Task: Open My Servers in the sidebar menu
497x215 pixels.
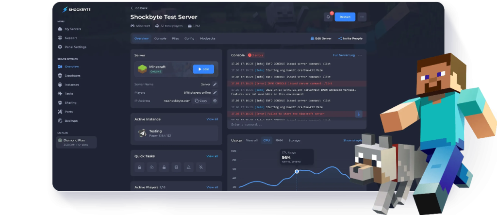Action: (x=69, y=29)
